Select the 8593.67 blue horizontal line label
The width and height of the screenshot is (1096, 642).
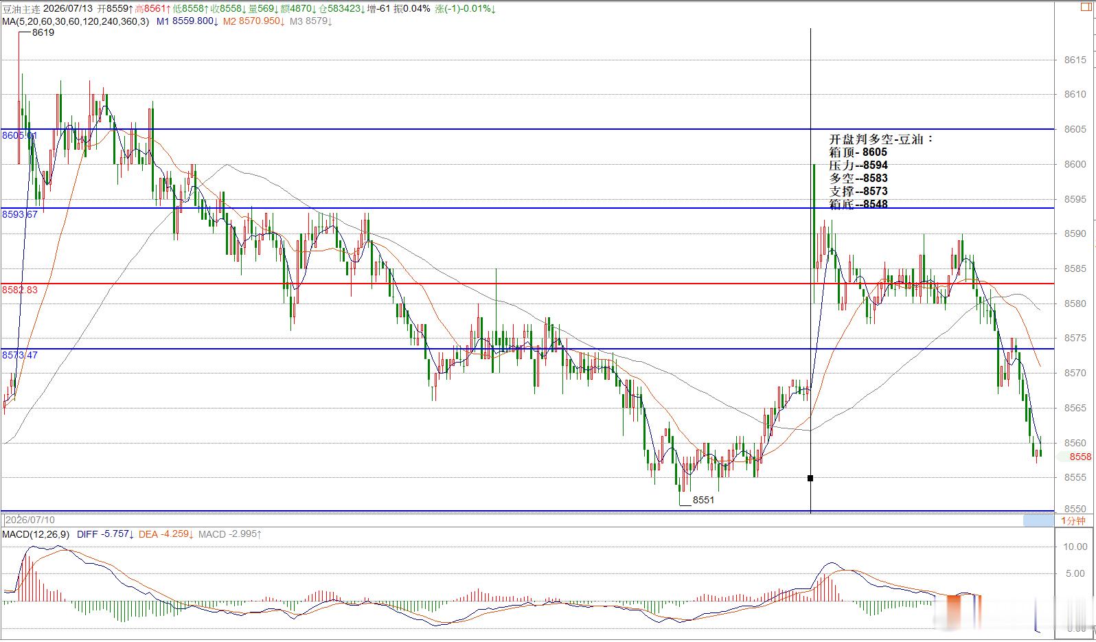tap(20, 214)
